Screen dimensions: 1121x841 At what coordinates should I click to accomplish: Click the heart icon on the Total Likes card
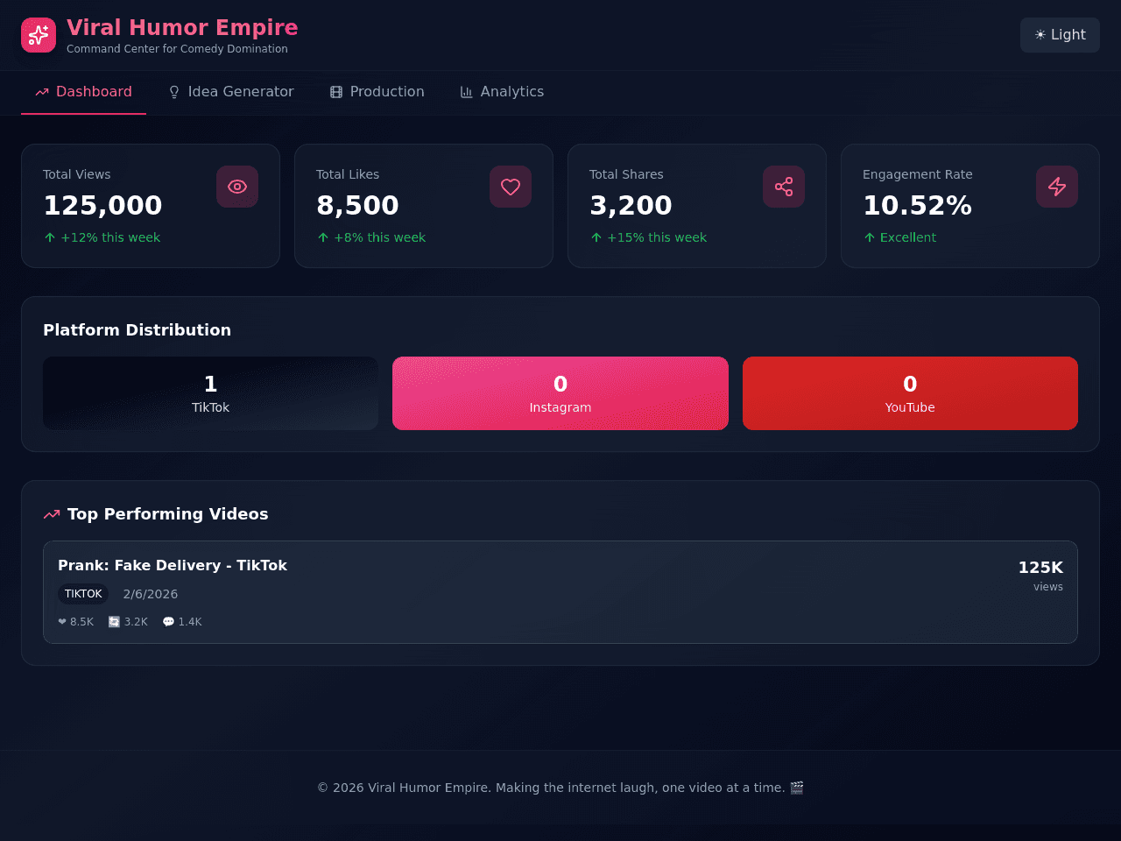point(511,187)
